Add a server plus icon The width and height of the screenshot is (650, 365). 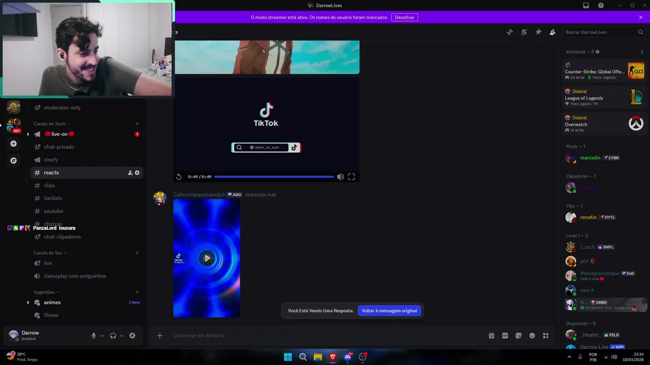click(x=14, y=144)
